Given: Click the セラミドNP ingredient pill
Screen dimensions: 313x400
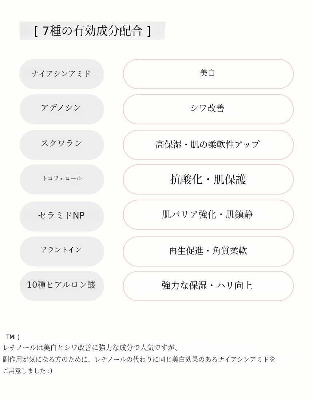Looking at the screenshot, I should point(62,216).
